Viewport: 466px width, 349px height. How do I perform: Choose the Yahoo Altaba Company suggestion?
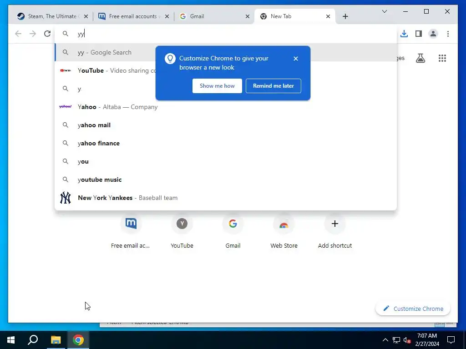click(x=226, y=107)
